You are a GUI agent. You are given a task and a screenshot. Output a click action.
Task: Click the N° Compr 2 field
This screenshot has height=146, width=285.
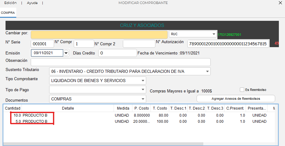(x=139, y=44)
